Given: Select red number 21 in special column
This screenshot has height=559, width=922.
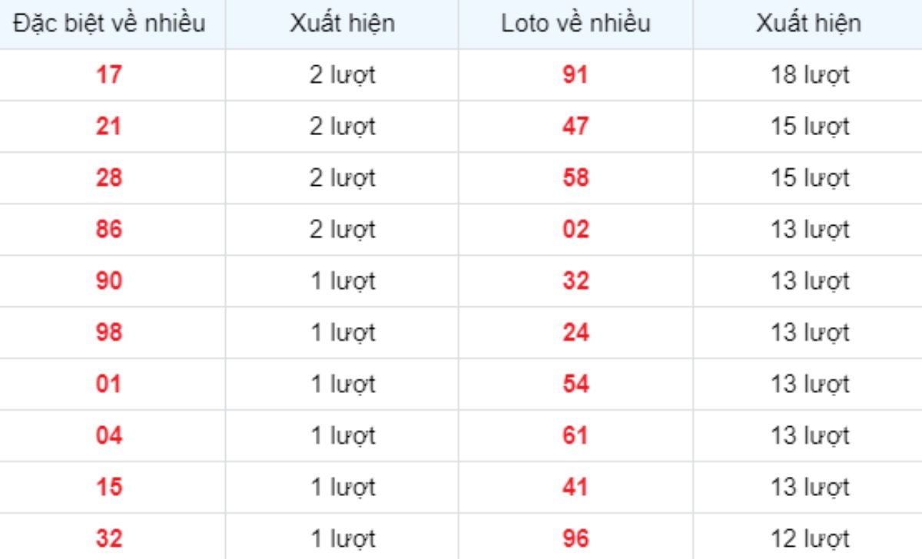Looking at the screenshot, I should pyautogui.click(x=109, y=127).
